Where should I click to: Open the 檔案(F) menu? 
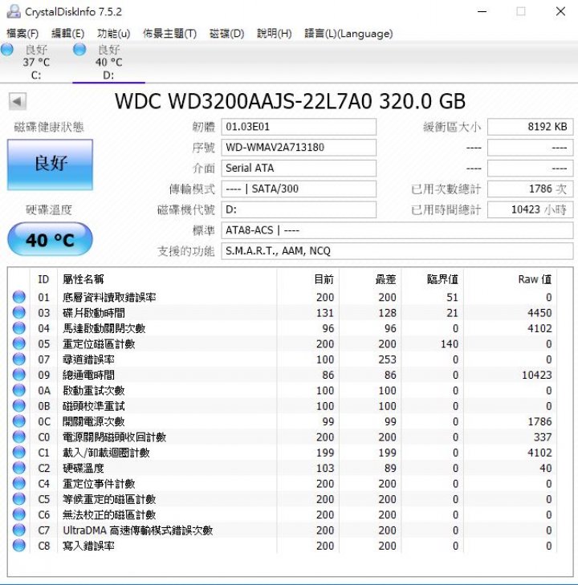pos(22,34)
